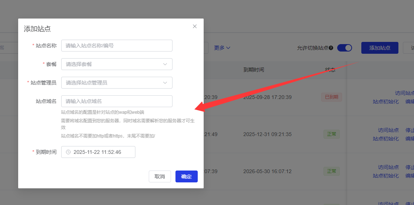Viewport: 414px width, 205px height.
Task: Focus the 站点域名 input field
Action: [116, 101]
